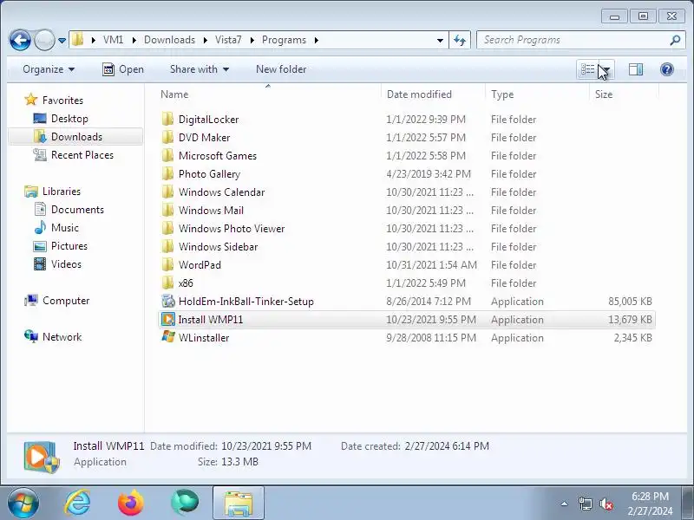
Task: Expand the arrow after Vista7 breadcrumb
Action: (x=252, y=40)
